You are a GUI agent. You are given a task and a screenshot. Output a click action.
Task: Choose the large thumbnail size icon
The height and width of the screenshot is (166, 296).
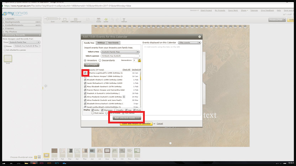point(39,157)
